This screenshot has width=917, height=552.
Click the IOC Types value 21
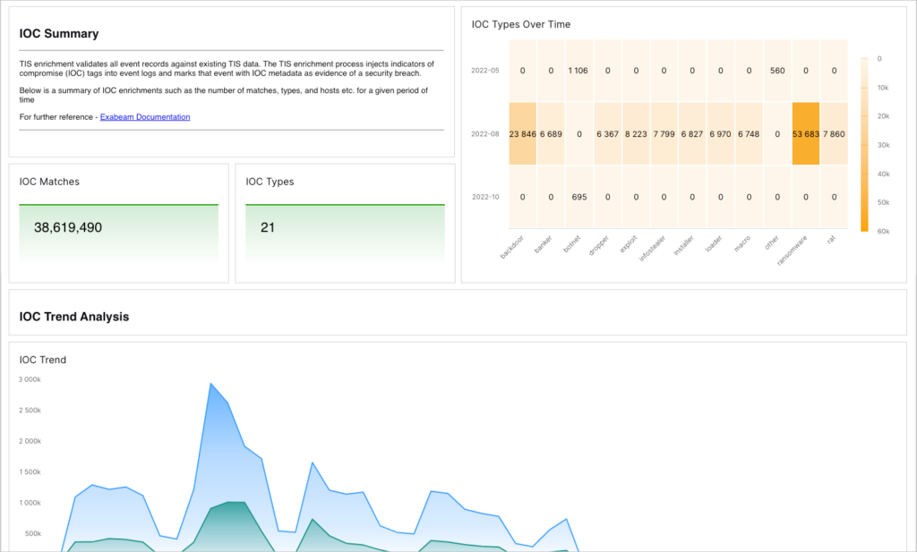[268, 227]
